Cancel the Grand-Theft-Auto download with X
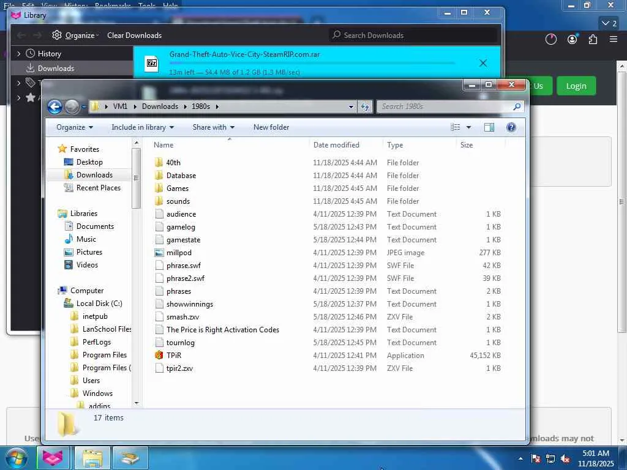This screenshot has width=627, height=470. (483, 63)
